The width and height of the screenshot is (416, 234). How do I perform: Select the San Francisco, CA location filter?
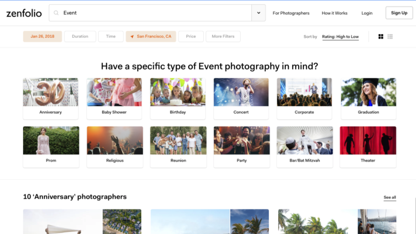click(151, 36)
